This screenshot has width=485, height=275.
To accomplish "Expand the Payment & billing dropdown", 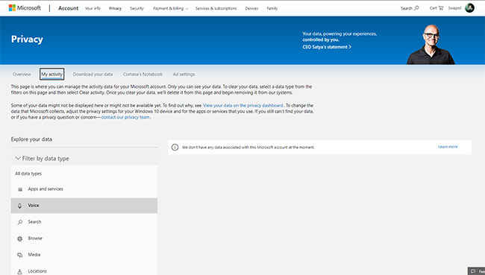I will tap(170, 8).
